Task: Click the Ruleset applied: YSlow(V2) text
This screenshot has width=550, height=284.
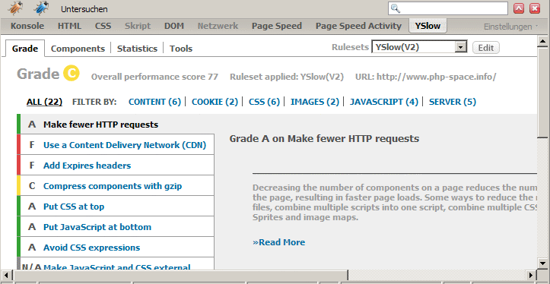Action: 287,77
